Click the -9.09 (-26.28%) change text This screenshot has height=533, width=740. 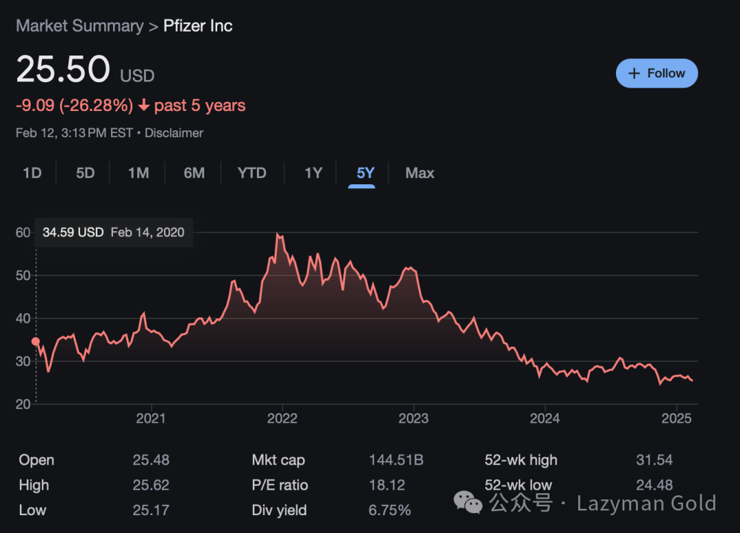pyautogui.click(x=75, y=106)
